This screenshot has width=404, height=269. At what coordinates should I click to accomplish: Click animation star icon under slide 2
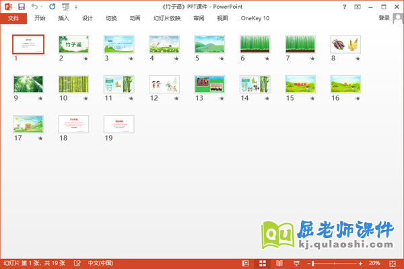86,59
